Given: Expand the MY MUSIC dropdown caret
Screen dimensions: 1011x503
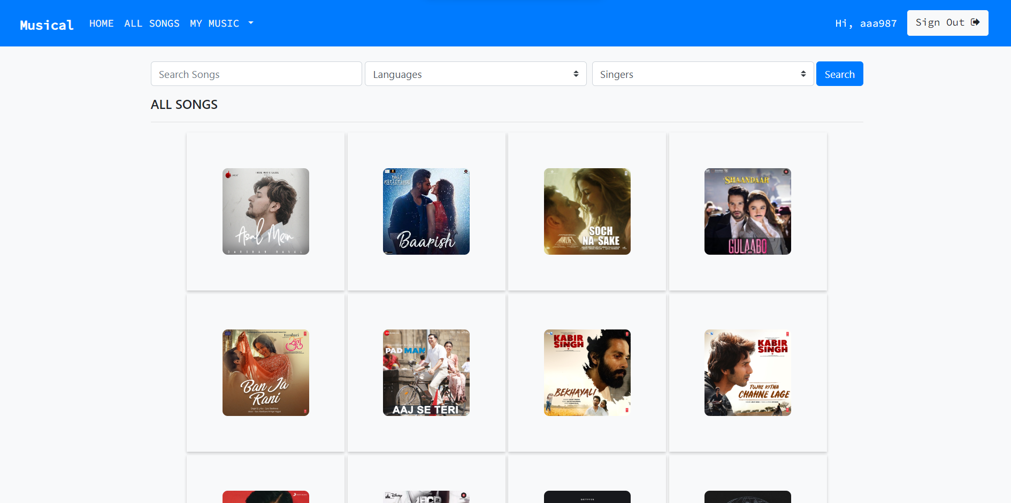Looking at the screenshot, I should click(251, 23).
